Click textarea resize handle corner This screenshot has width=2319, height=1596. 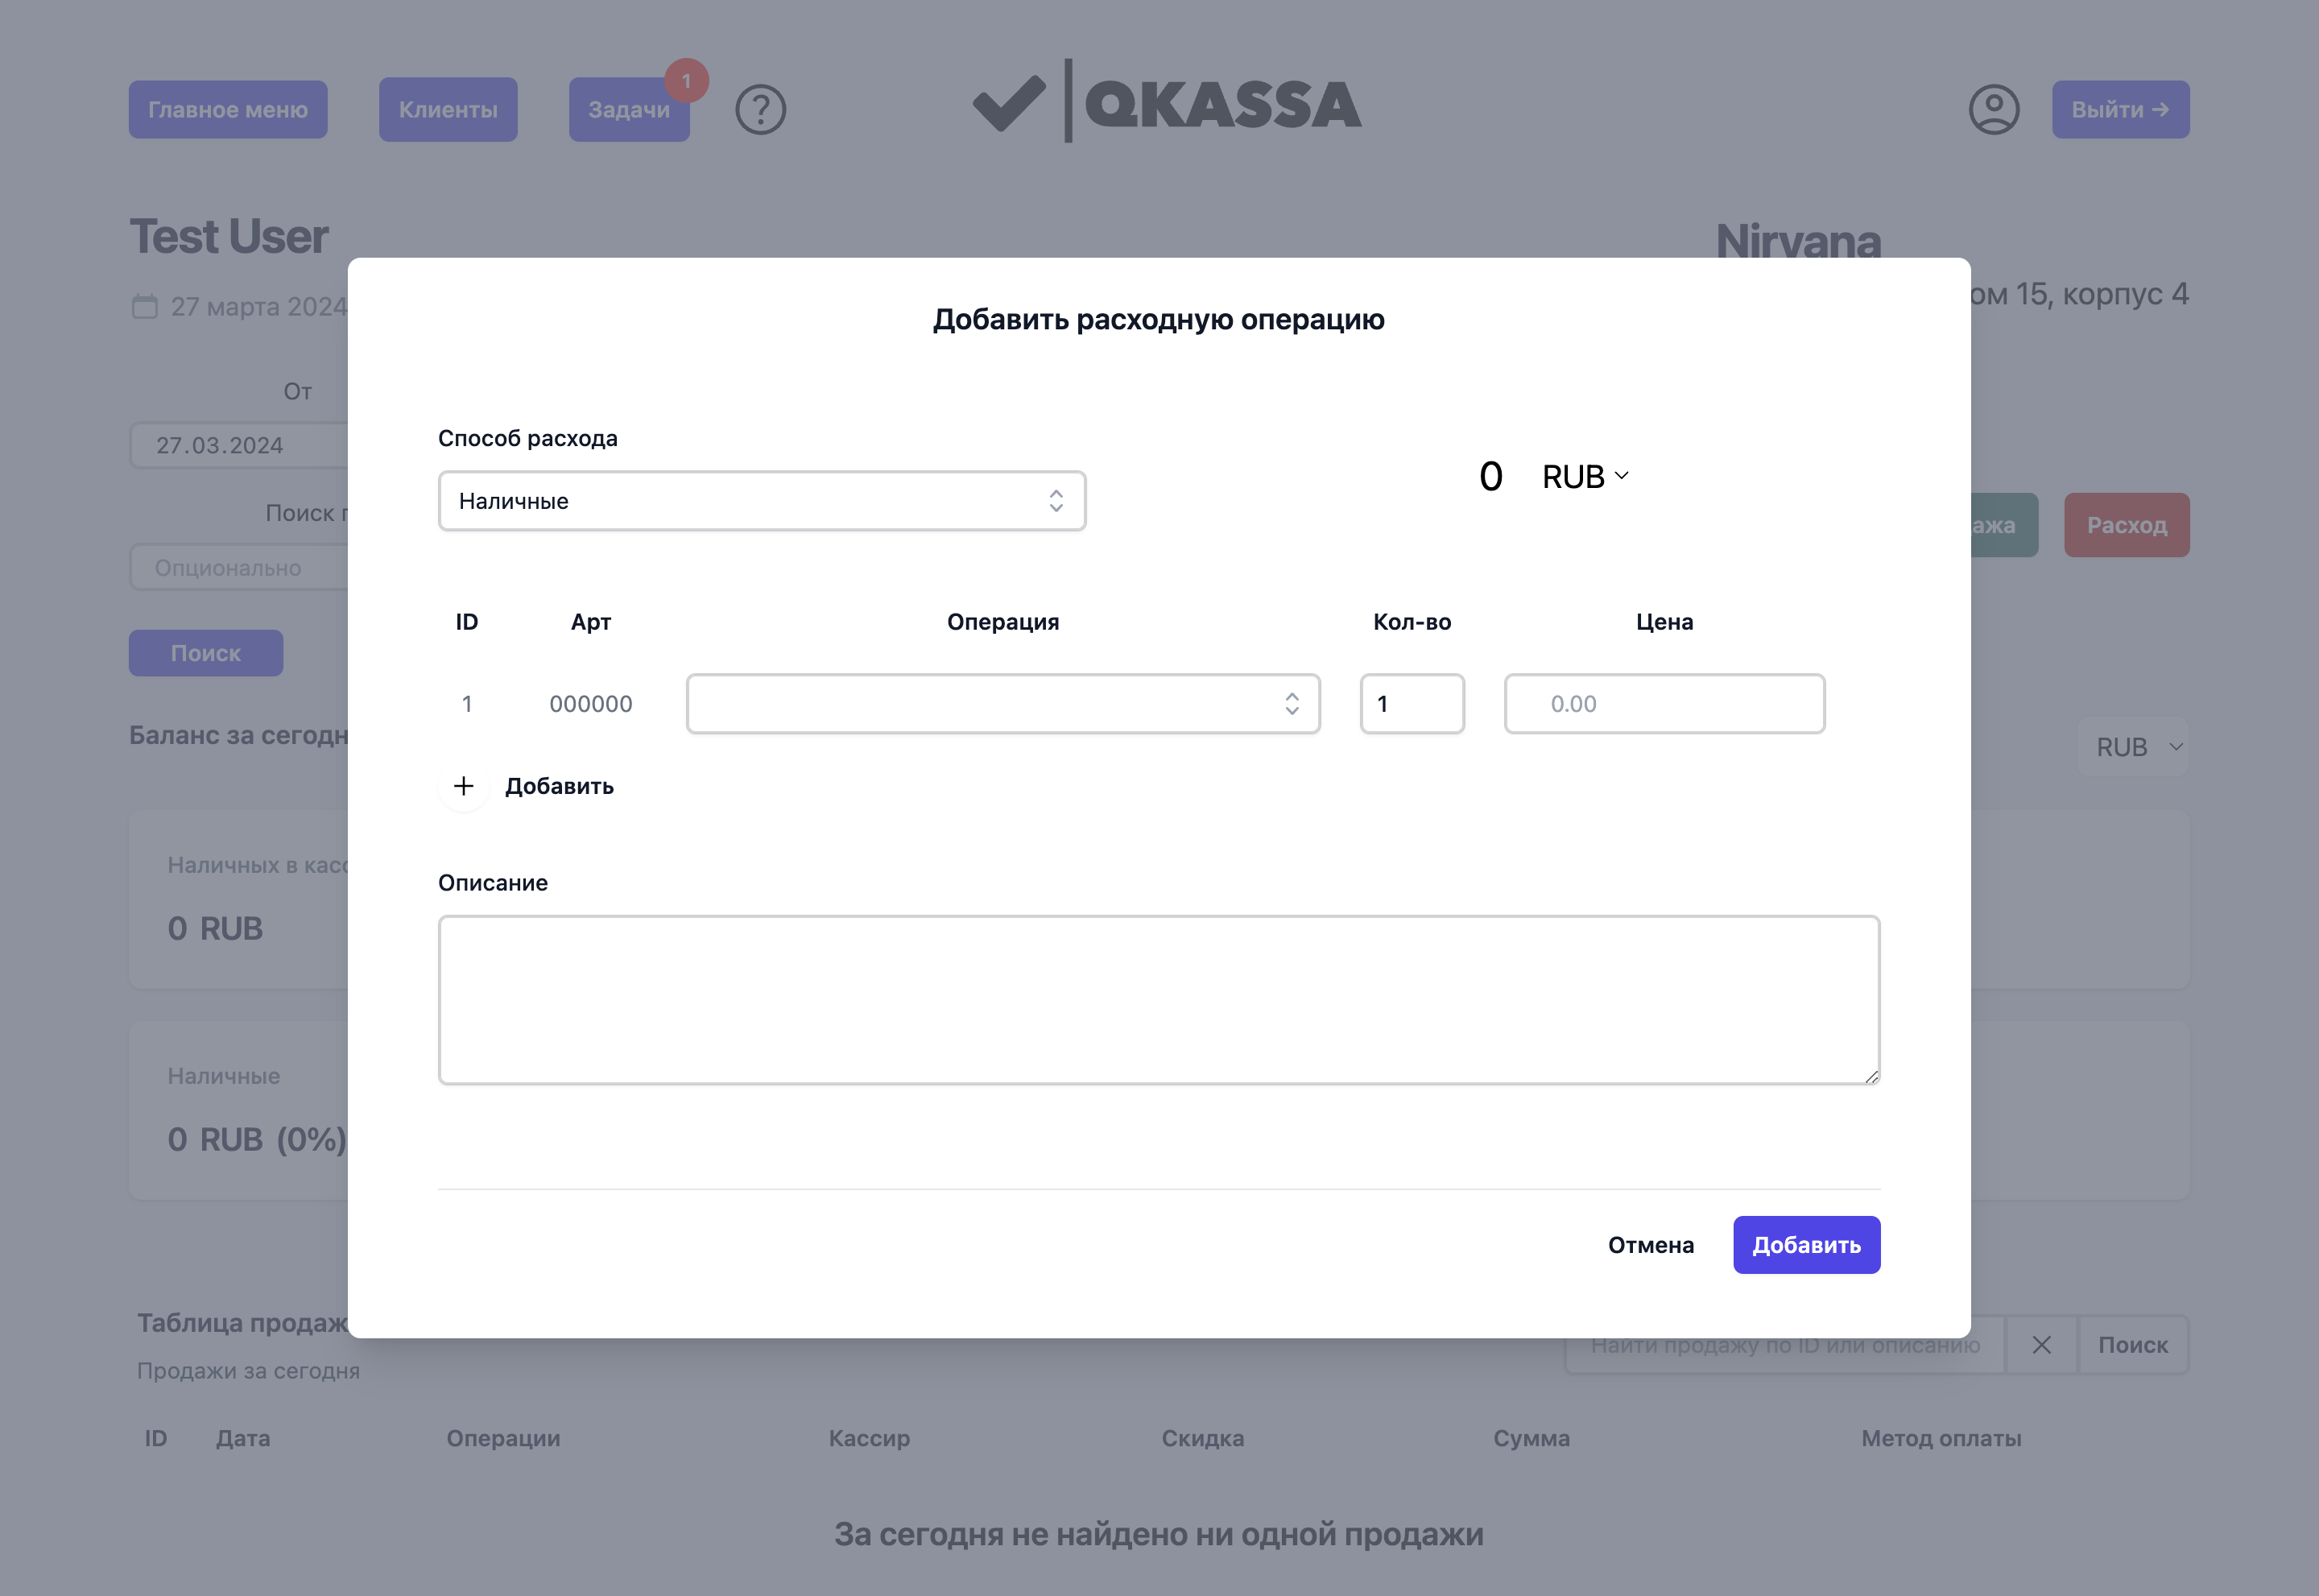(1871, 1076)
